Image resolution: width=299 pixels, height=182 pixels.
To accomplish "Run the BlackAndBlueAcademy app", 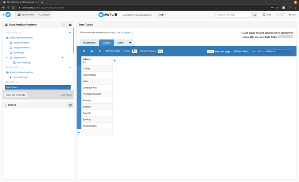I will (161, 15).
